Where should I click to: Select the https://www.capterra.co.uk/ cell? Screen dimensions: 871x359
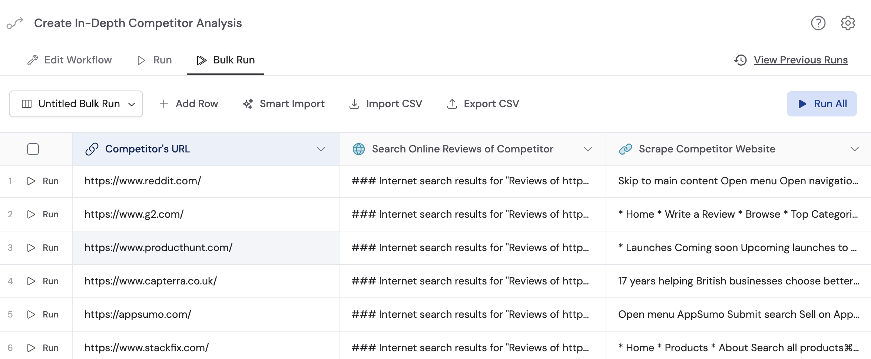(206, 281)
